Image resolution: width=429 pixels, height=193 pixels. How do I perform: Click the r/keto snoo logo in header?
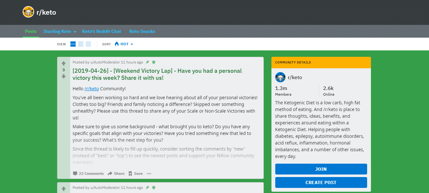(28, 12)
